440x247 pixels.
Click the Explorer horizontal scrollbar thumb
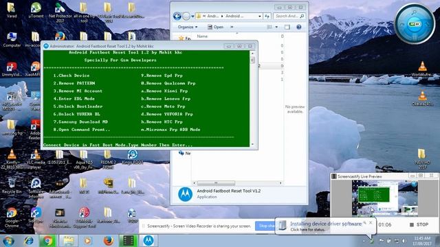(x=216, y=183)
